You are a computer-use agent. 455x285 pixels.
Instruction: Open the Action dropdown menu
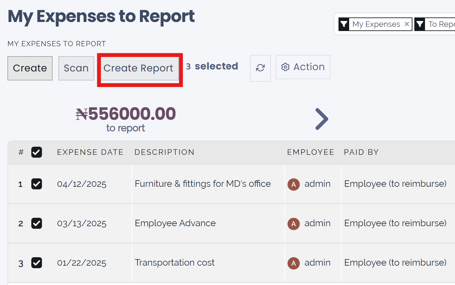303,67
